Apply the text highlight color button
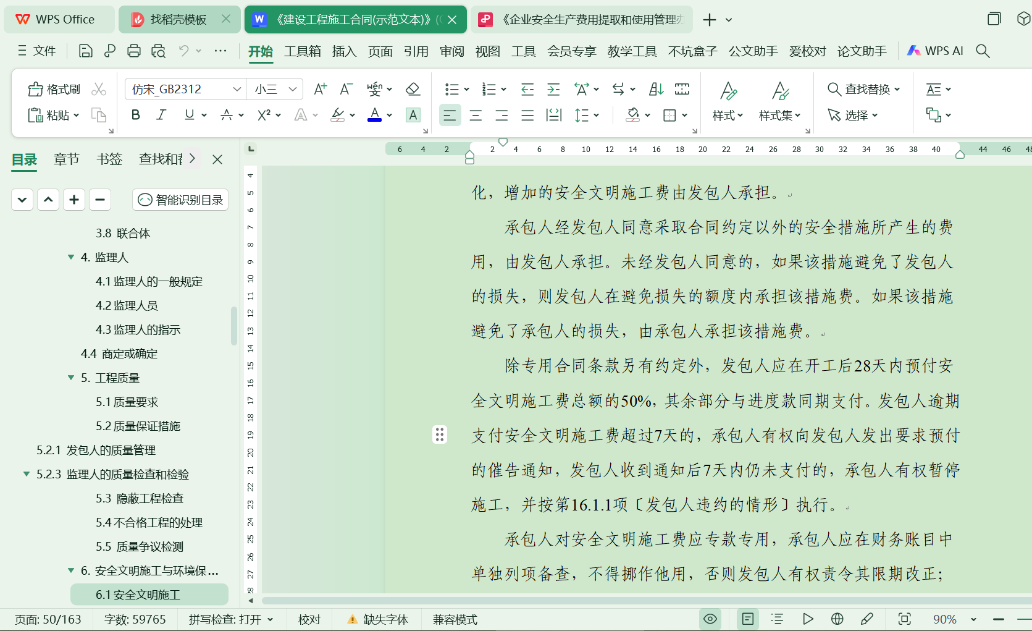This screenshot has width=1032, height=631. (337, 115)
